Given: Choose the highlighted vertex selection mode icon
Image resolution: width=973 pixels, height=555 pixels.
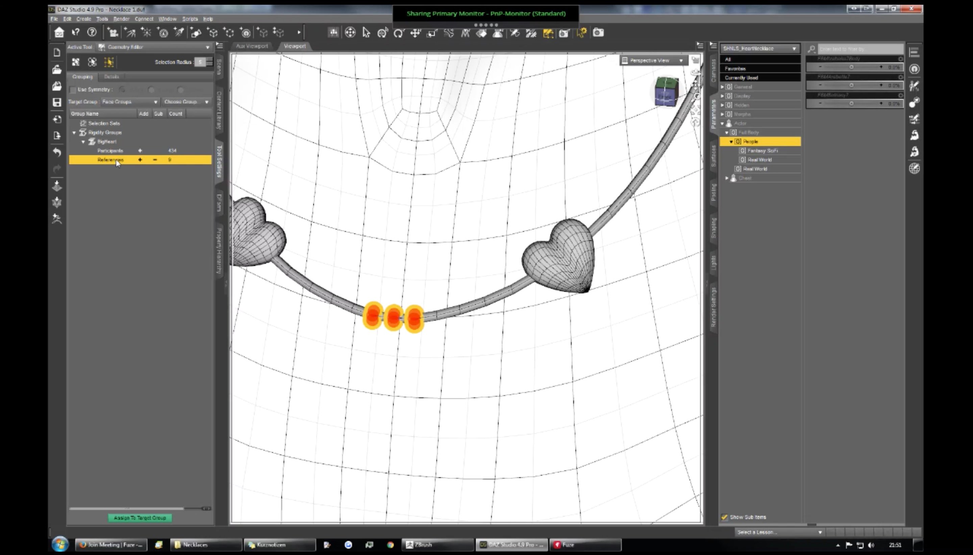Looking at the screenshot, I should (109, 62).
